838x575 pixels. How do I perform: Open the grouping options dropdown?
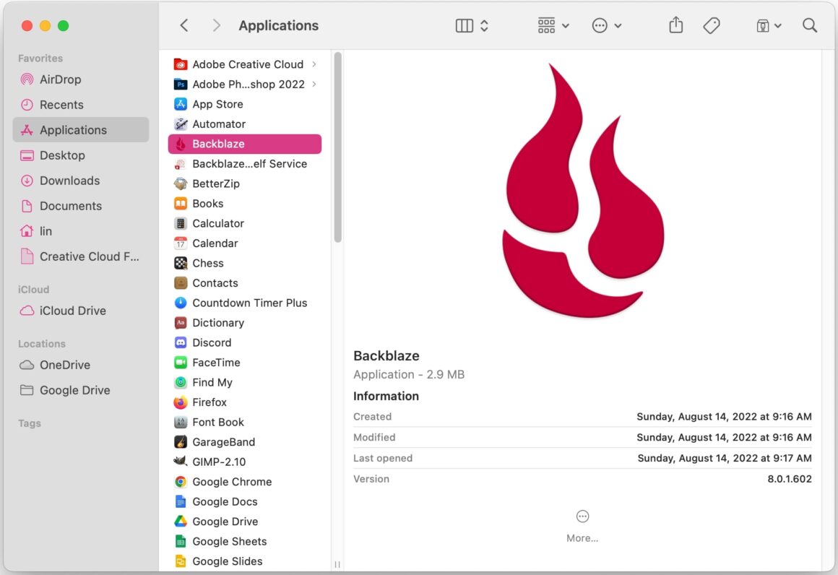553,25
